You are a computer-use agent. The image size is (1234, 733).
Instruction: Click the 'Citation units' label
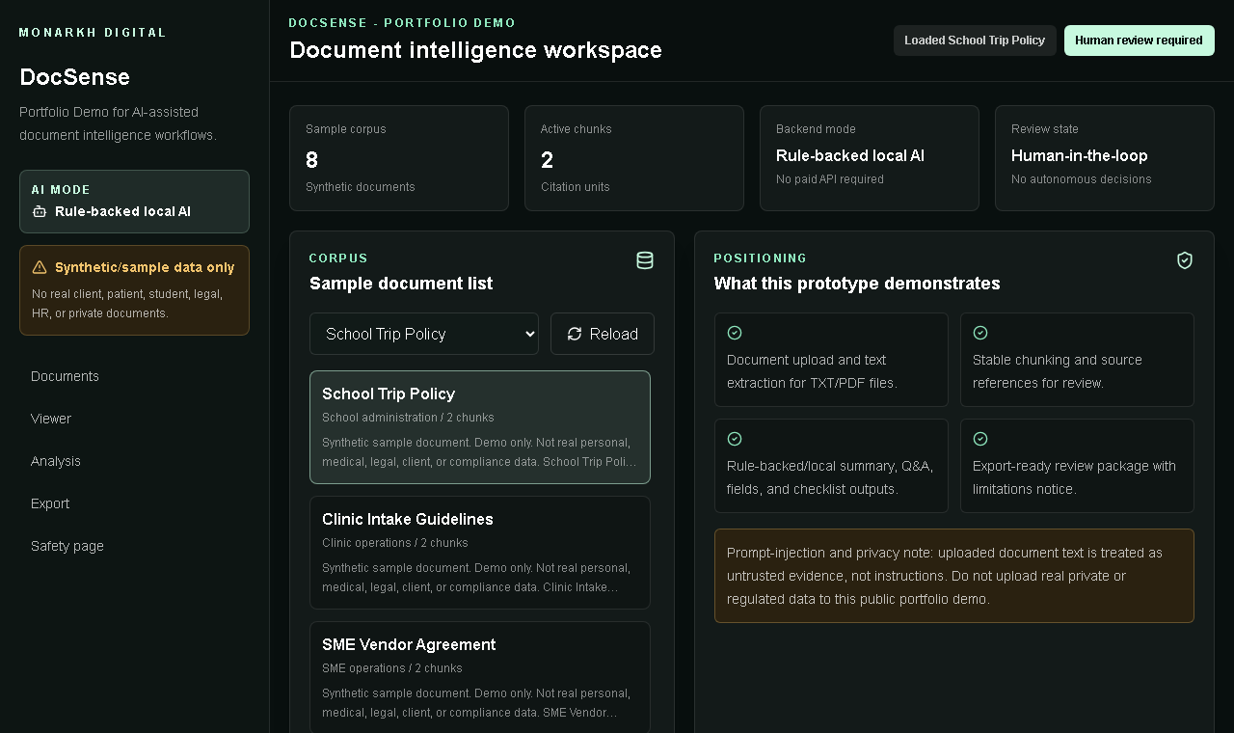[576, 187]
